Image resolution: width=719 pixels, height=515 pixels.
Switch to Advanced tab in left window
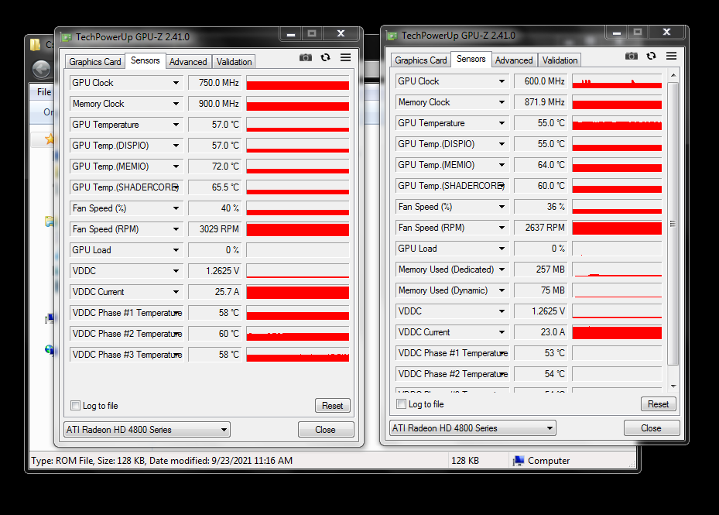[188, 62]
